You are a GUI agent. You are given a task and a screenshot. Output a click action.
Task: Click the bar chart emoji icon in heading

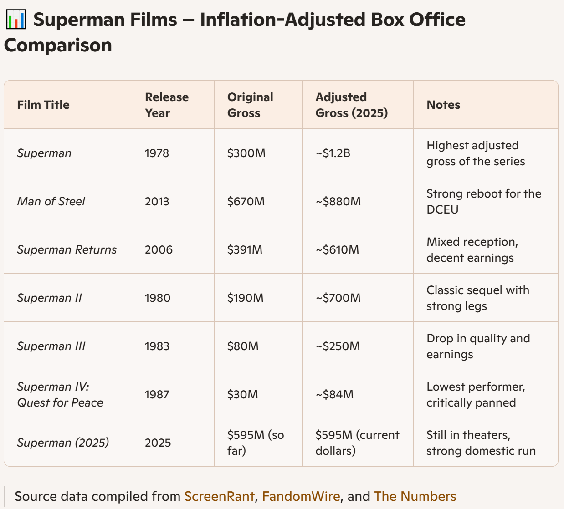[x=16, y=20]
